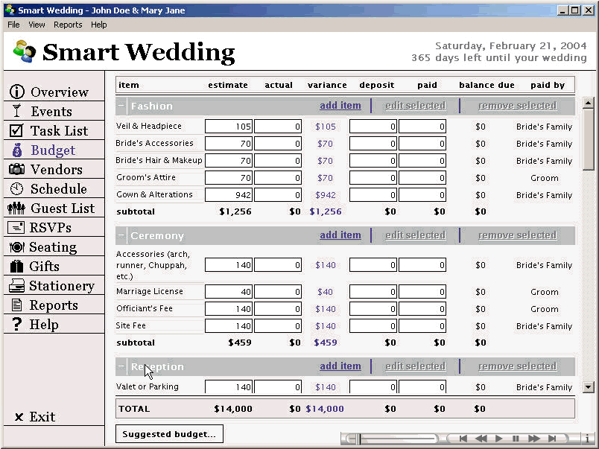Image resolution: width=599 pixels, height=449 pixels.
Task: Click the pause button in player controls
Action: (x=516, y=439)
